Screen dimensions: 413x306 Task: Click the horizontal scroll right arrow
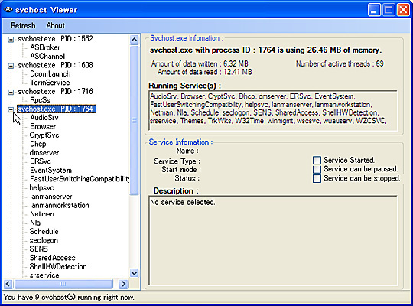[123, 284]
